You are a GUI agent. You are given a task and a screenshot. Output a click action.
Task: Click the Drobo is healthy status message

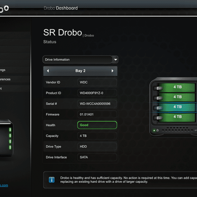pos(128,180)
